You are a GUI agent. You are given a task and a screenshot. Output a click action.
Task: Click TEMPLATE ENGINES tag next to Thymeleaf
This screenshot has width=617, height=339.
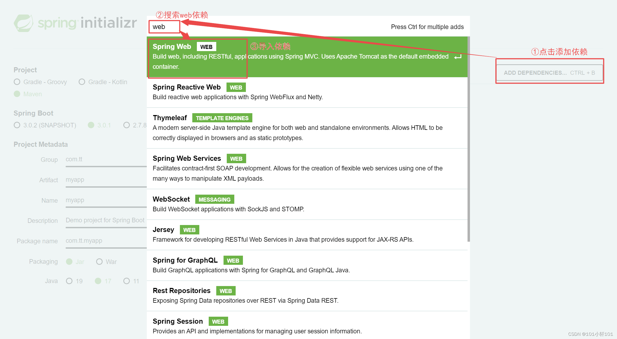222,118
